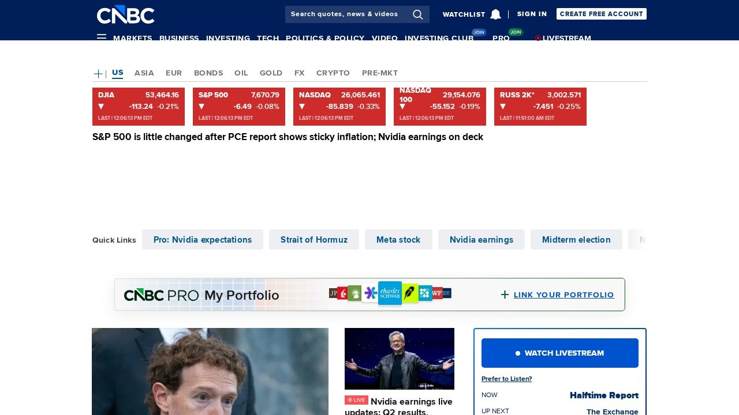Click the Midterm election quick link
This screenshot has height=415, width=739.
(576, 240)
